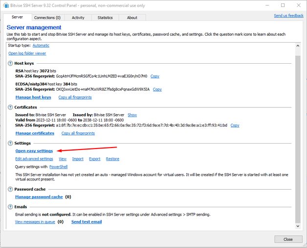This screenshot has width=307, height=248.
Task: Click the Host keys help question mark icon
Action: tap(10, 63)
